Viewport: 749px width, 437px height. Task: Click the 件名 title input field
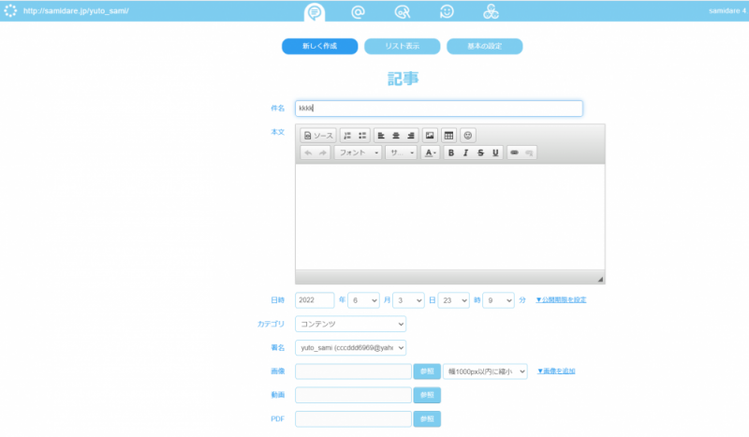click(x=438, y=109)
